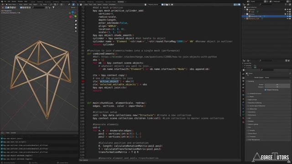Open the Templates menu in text editor

tap(112, 5)
